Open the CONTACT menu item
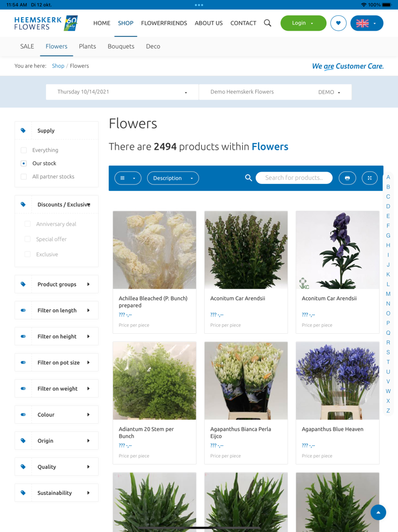The width and height of the screenshot is (398, 532). click(243, 23)
